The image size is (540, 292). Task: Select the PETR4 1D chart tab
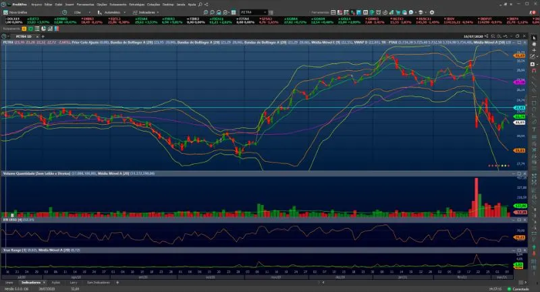[x=24, y=36]
